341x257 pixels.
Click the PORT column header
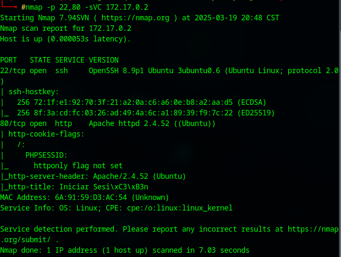(x=8, y=60)
